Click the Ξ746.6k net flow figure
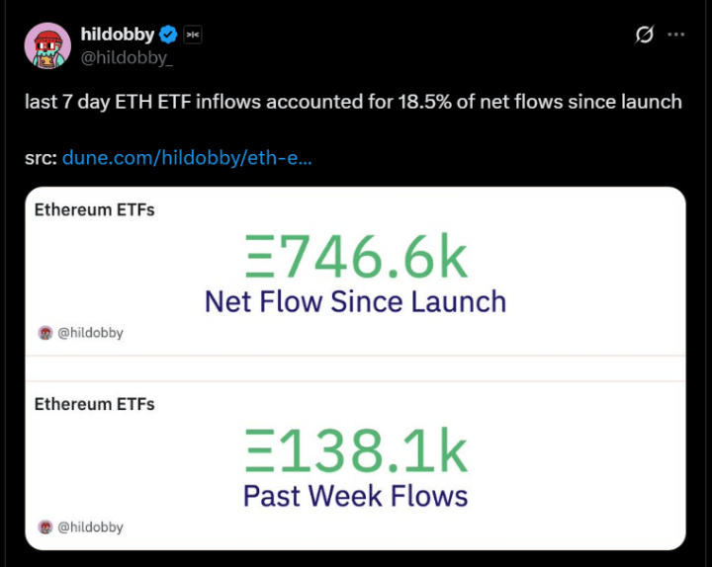Screen dimensions: 712x567 pos(356,258)
